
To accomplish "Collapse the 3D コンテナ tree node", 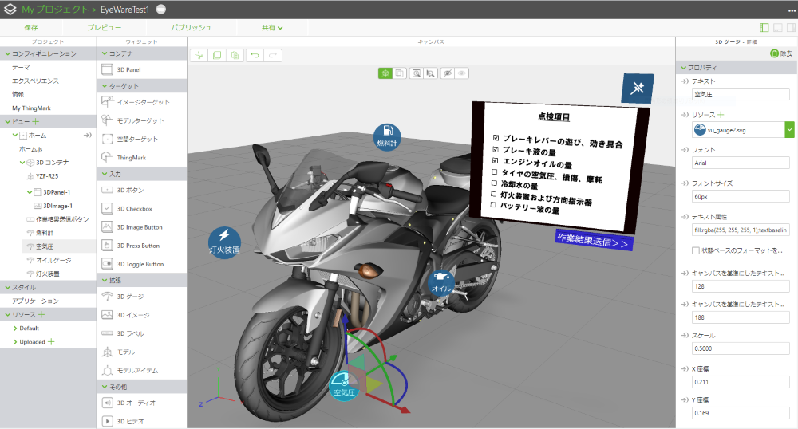I will (x=22, y=163).
